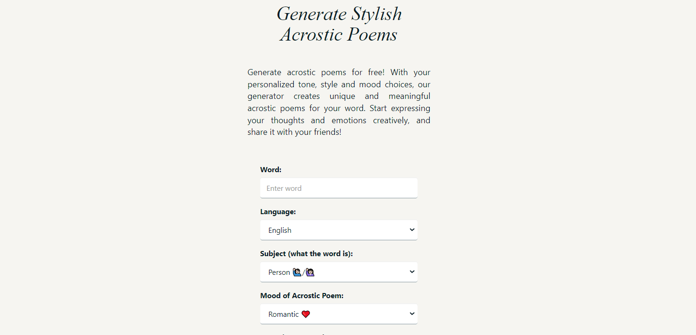
Task: Click the blue-shirted person emoji in Subject field
Action: [297, 272]
